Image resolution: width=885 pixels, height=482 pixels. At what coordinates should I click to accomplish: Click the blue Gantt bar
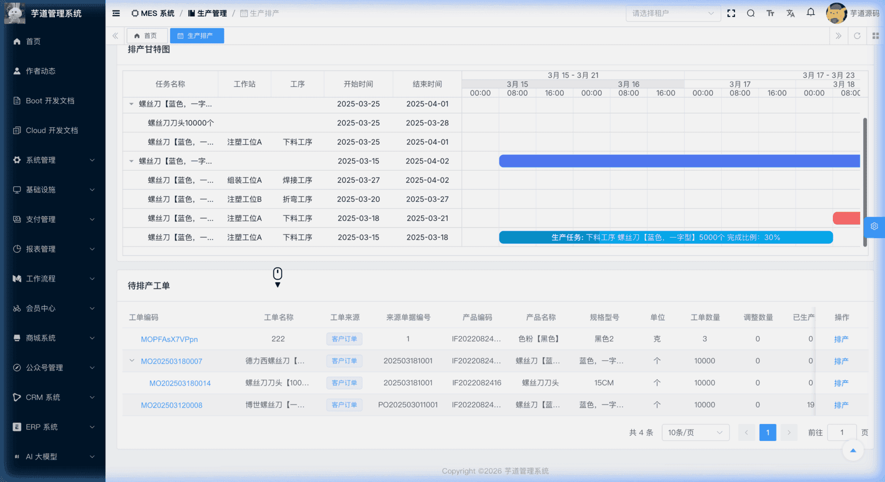679,161
